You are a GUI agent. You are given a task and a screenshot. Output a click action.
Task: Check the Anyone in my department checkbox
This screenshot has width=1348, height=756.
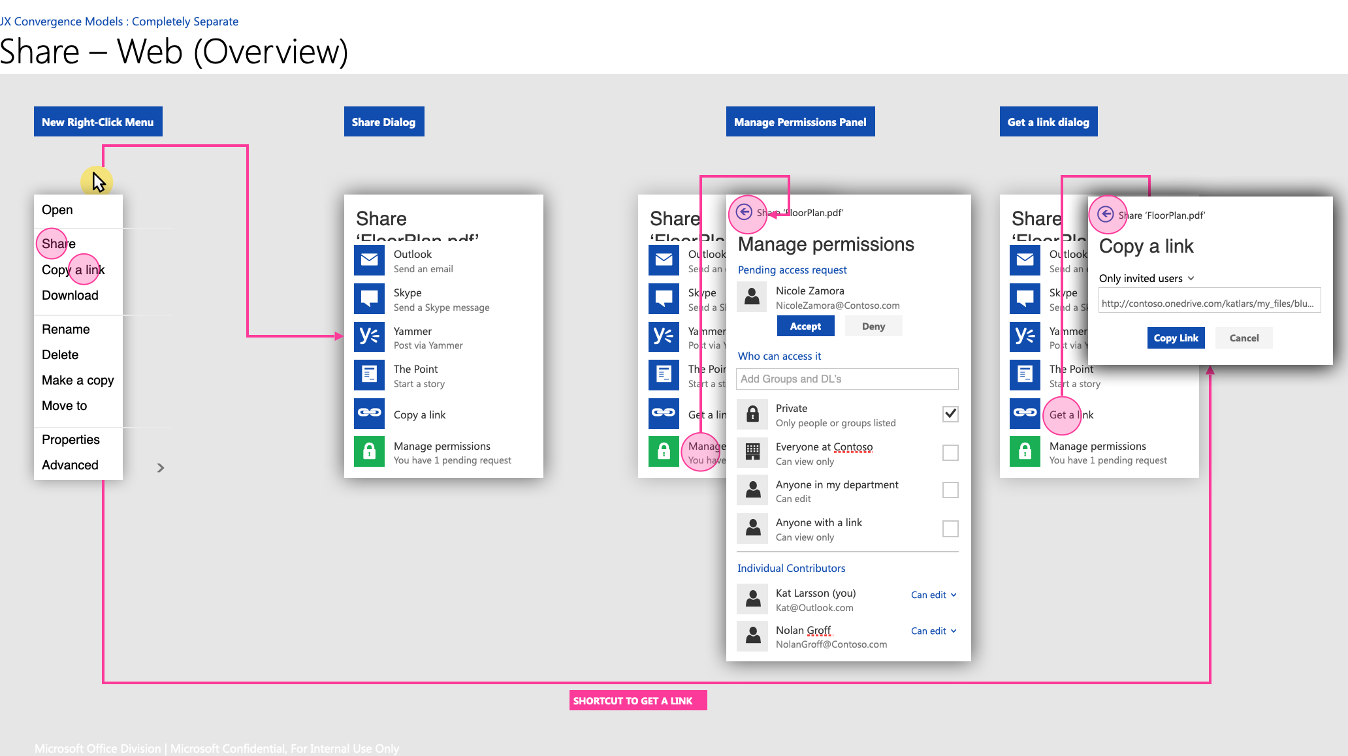(950, 490)
